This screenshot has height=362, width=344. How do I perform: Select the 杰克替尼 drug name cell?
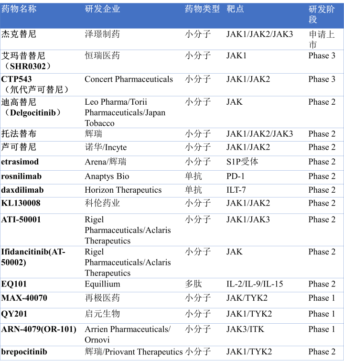(x=19, y=34)
